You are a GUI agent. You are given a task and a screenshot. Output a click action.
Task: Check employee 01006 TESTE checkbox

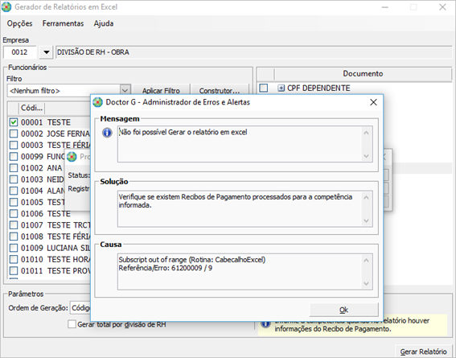pos(14,214)
